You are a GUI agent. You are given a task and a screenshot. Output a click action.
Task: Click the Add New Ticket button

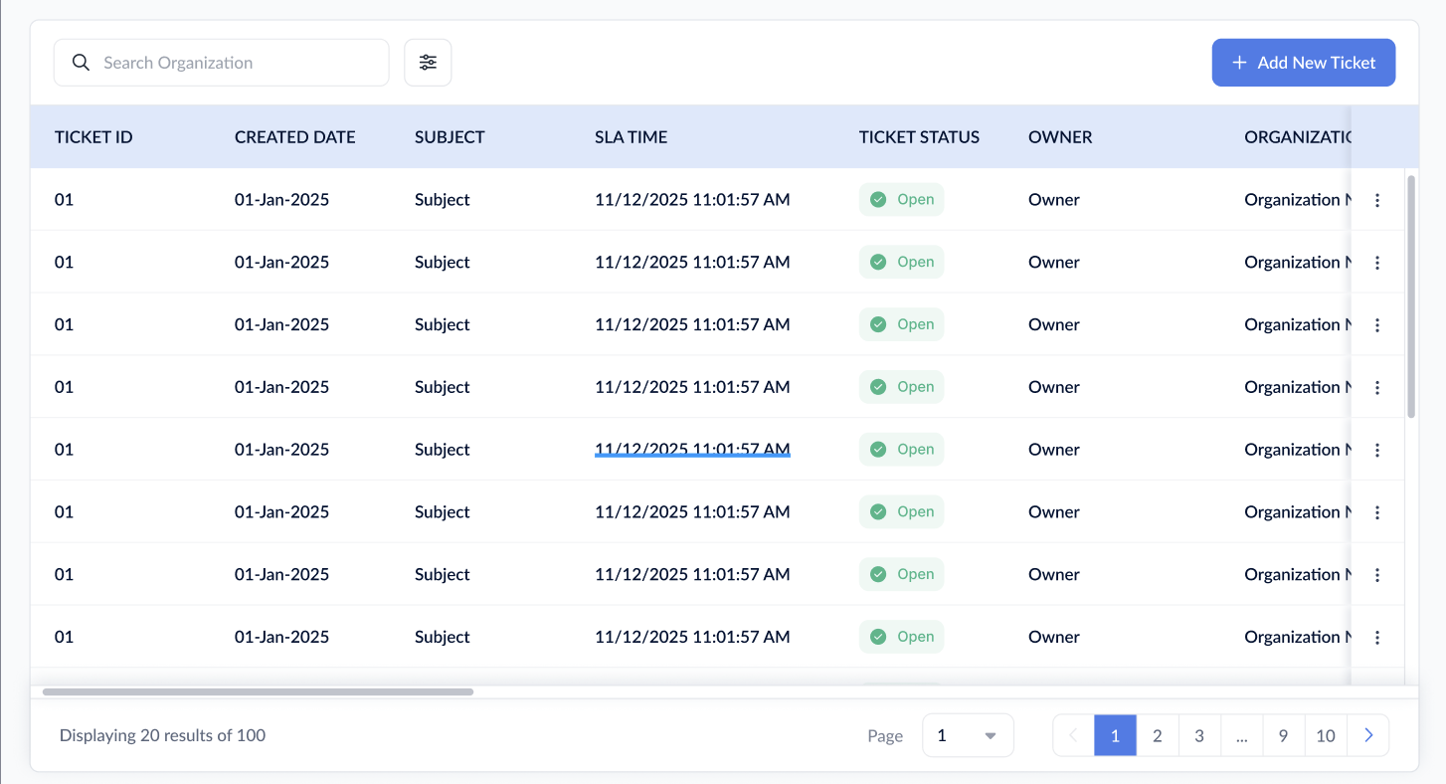(x=1303, y=63)
